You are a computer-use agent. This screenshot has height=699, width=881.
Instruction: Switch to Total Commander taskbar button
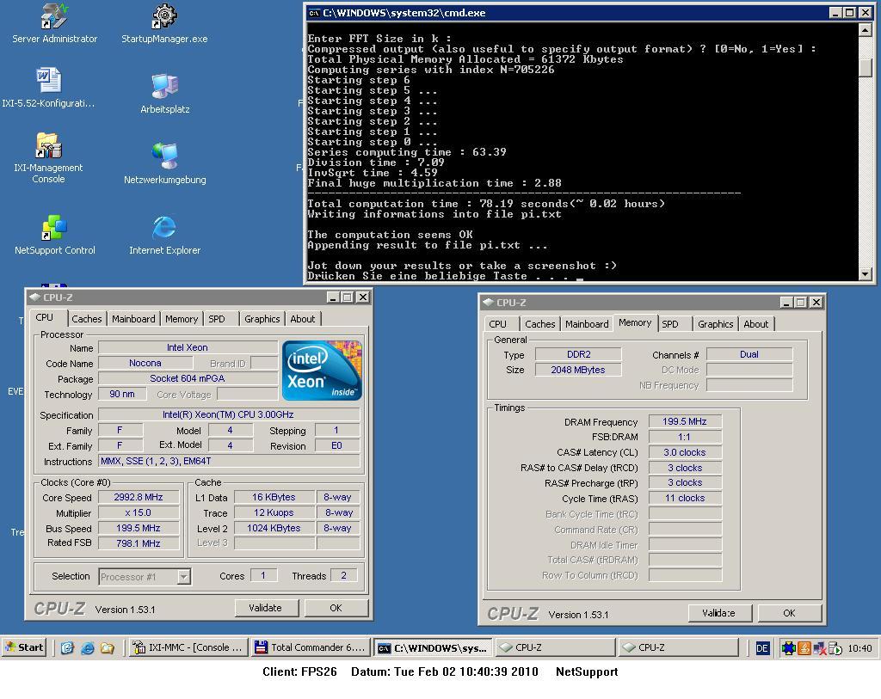[310, 647]
